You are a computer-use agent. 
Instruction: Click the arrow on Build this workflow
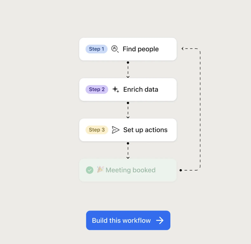coord(160,221)
